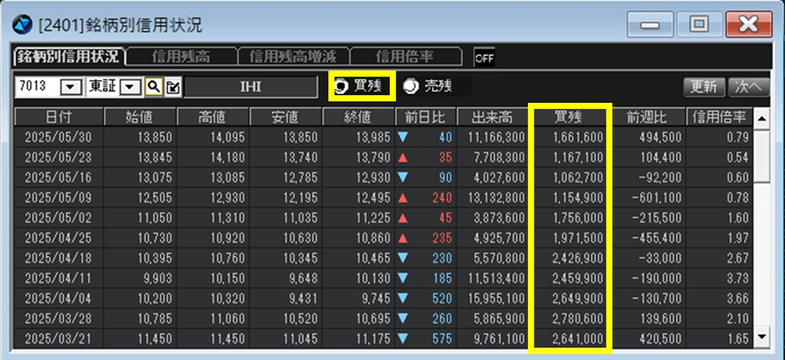The height and width of the screenshot is (360, 785).
Task: Click the 信用倍率 column header
Action: click(x=719, y=117)
